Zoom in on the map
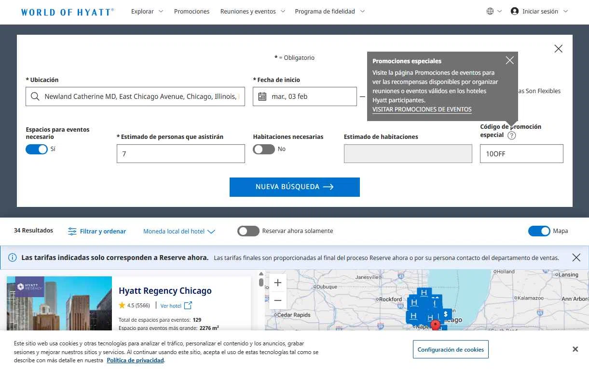This screenshot has height=369, width=589. (278, 283)
